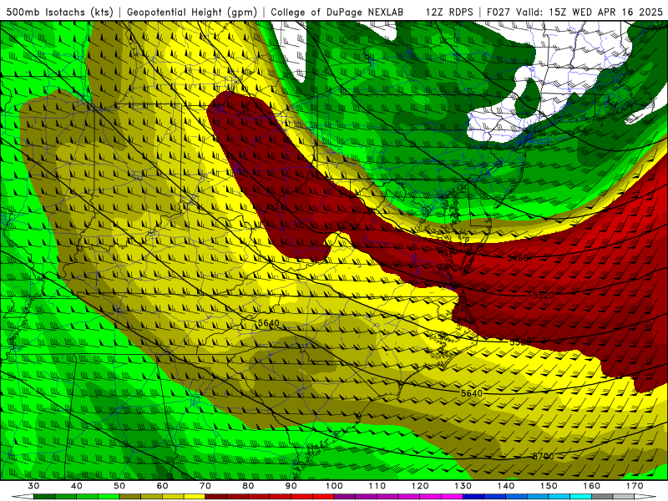Click the 80 knot colorbar label

click(248, 486)
